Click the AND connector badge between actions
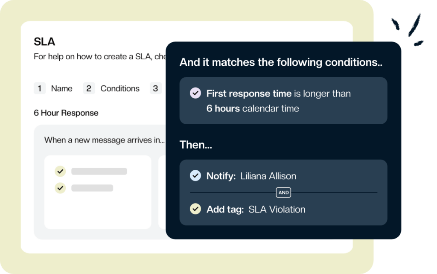The image size is (437, 274). (283, 192)
